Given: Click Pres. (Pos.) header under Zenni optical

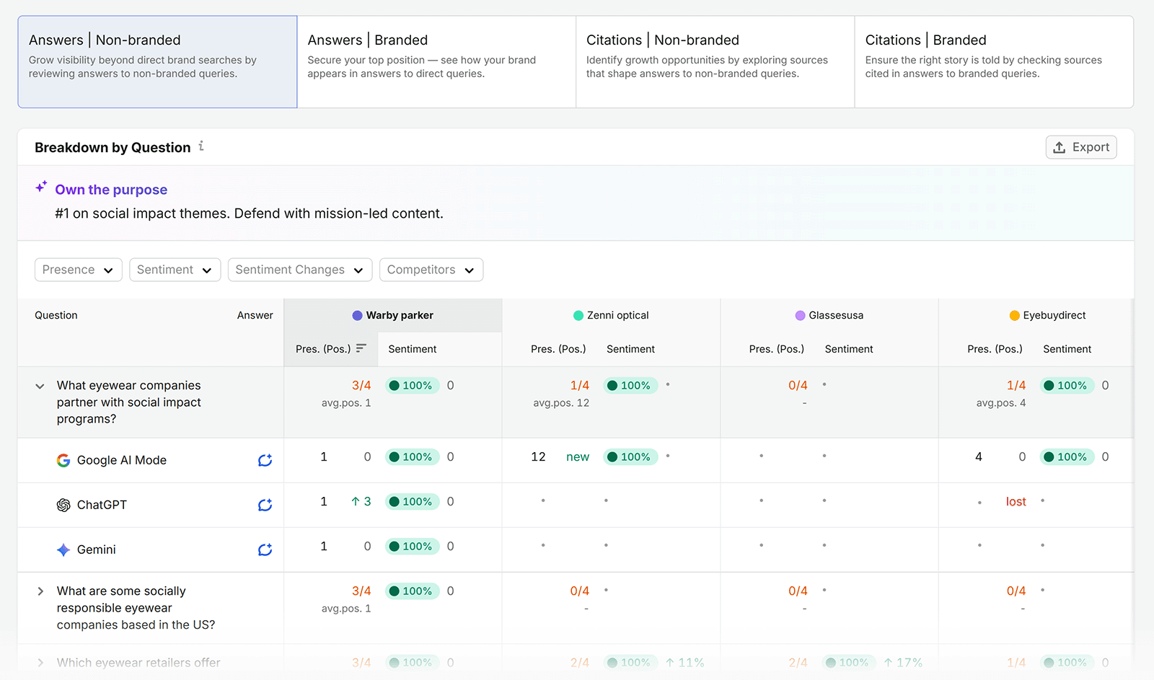Looking at the screenshot, I should (x=558, y=349).
